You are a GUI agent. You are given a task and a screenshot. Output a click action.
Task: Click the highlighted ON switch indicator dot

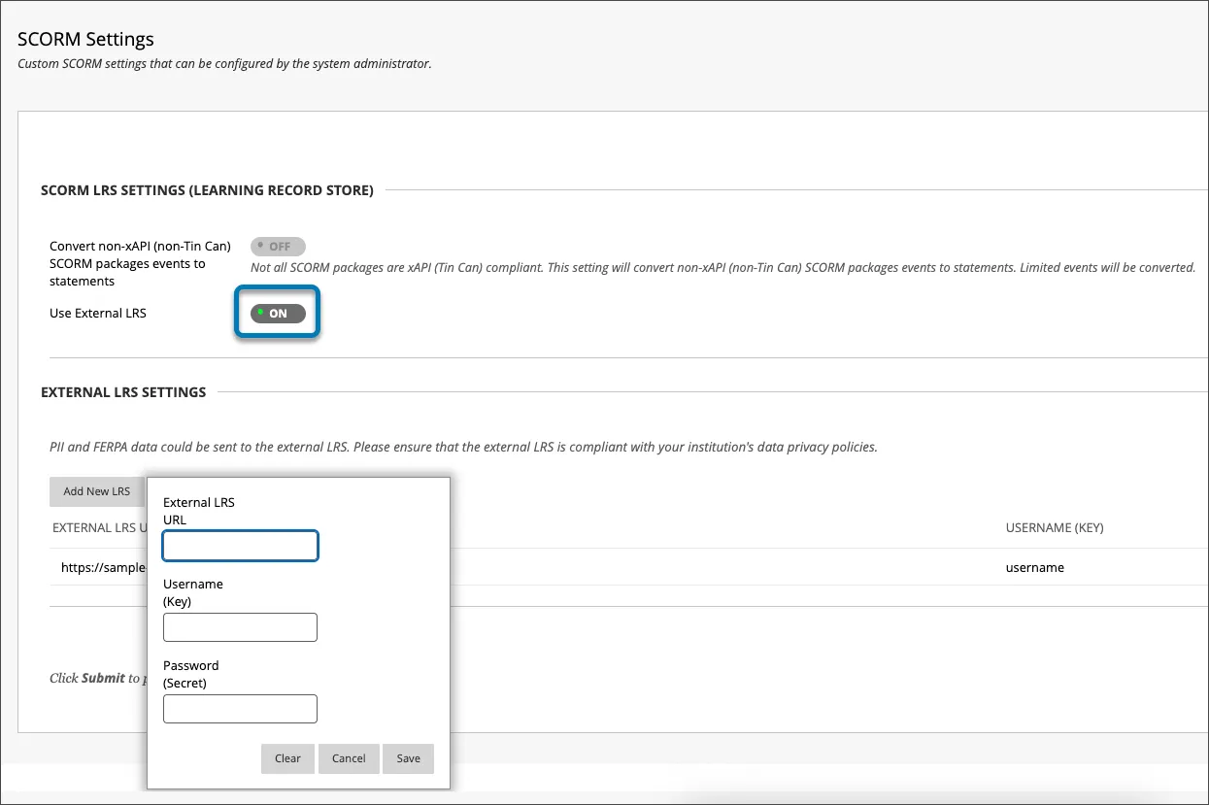pos(260,313)
